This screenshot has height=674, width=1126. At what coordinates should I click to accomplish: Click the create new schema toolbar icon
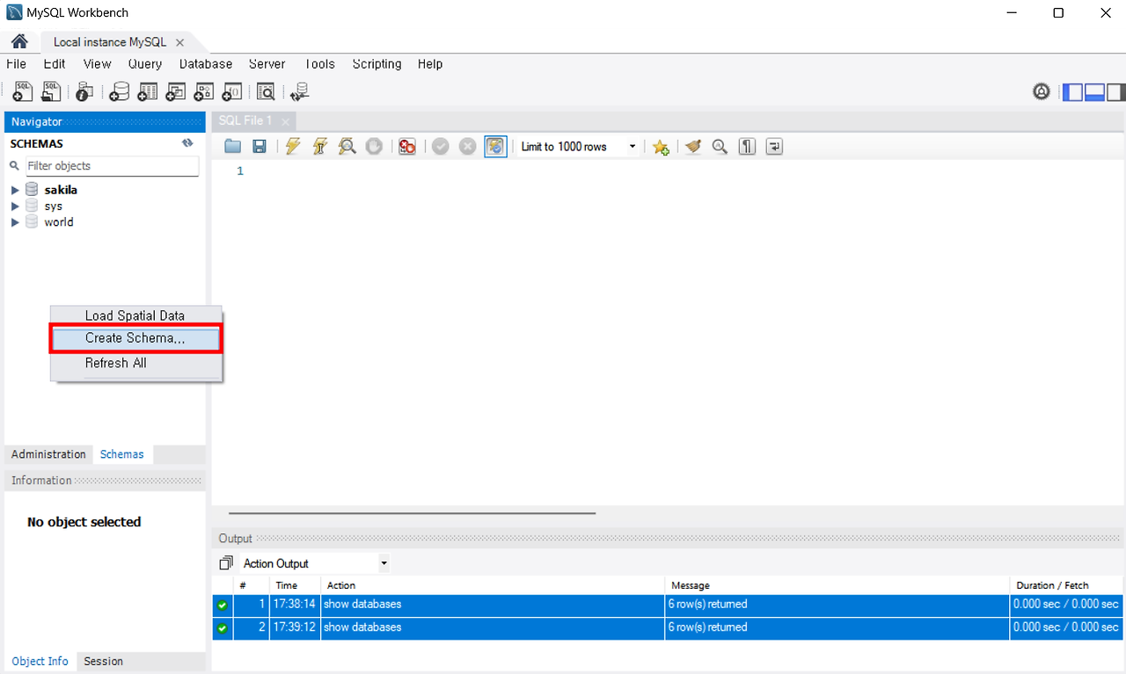pyautogui.click(x=119, y=91)
